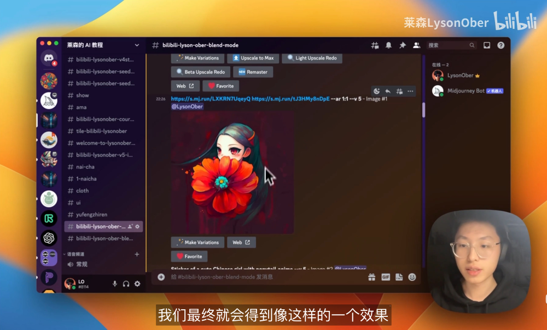
Task: Click Make Variations under the flower girl image
Action: point(197,242)
